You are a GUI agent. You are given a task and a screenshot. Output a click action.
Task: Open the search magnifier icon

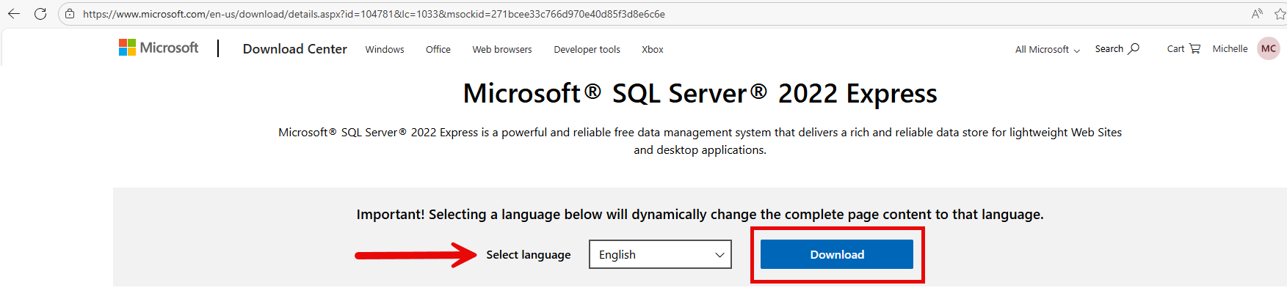(1134, 48)
